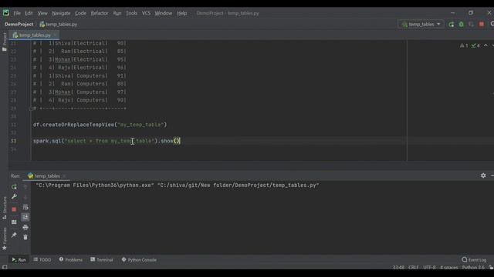
Task: Rerun temp_tables from the top toolbar
Action: [451, 25]
